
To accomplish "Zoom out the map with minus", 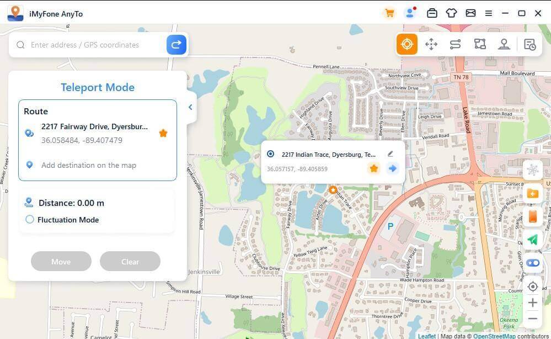I will pos(533,319).
